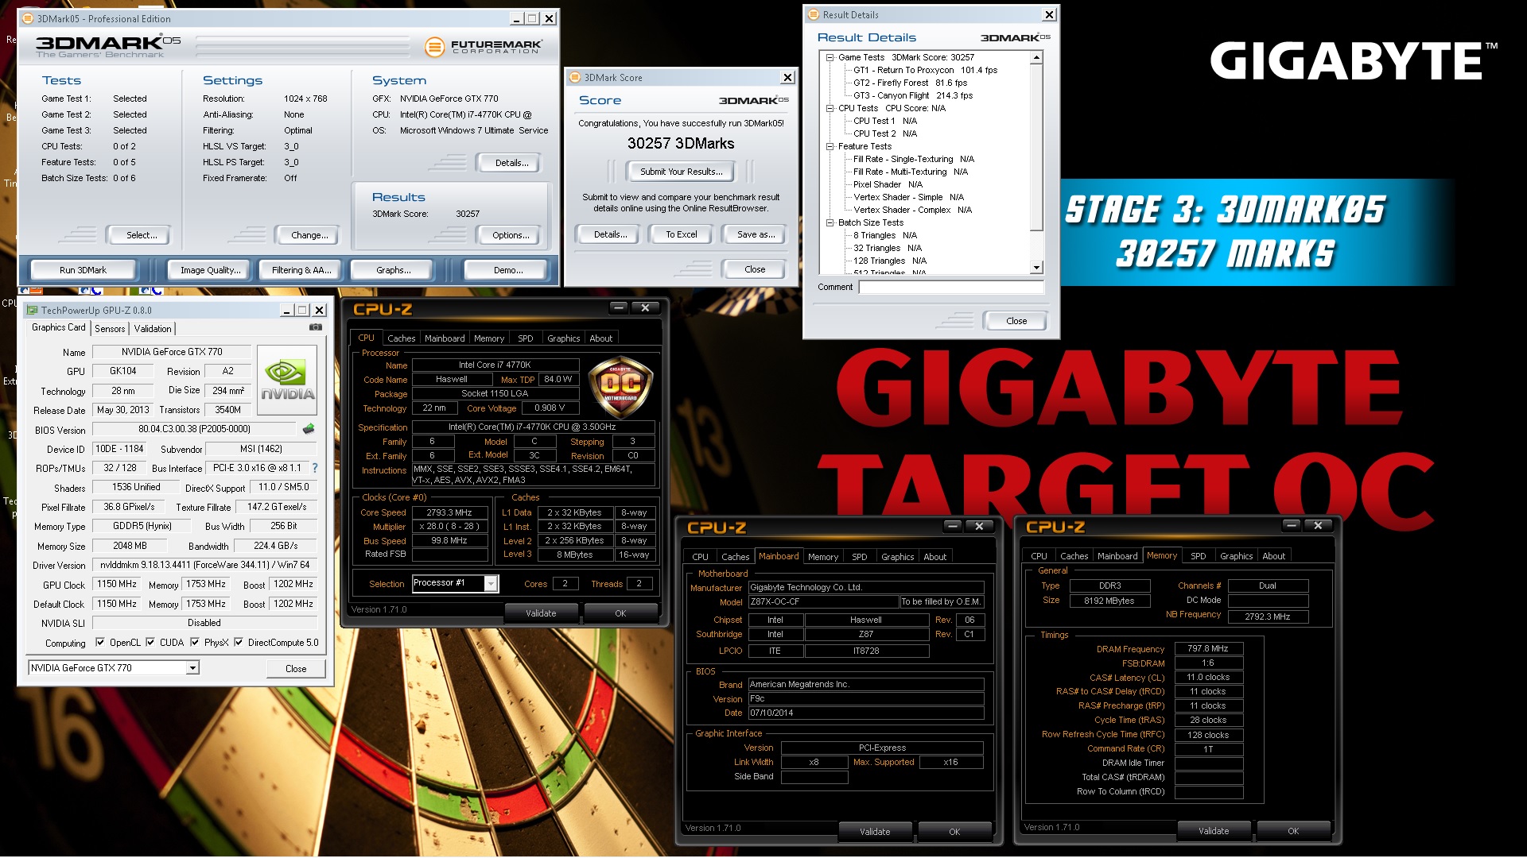1527x858 pixels.
Task: Click the GPU-Z title bar app icon
Action: coord(32,310)
